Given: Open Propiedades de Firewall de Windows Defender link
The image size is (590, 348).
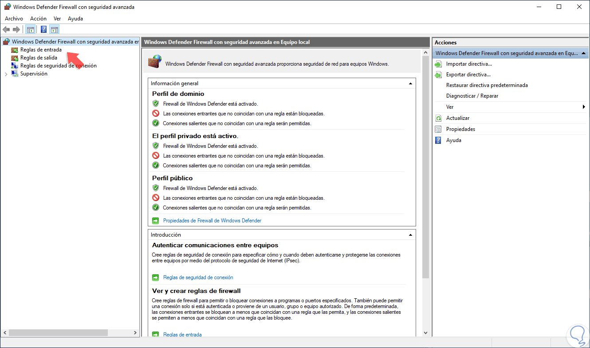Looking at the screenshot, I should tap(212, 221).
